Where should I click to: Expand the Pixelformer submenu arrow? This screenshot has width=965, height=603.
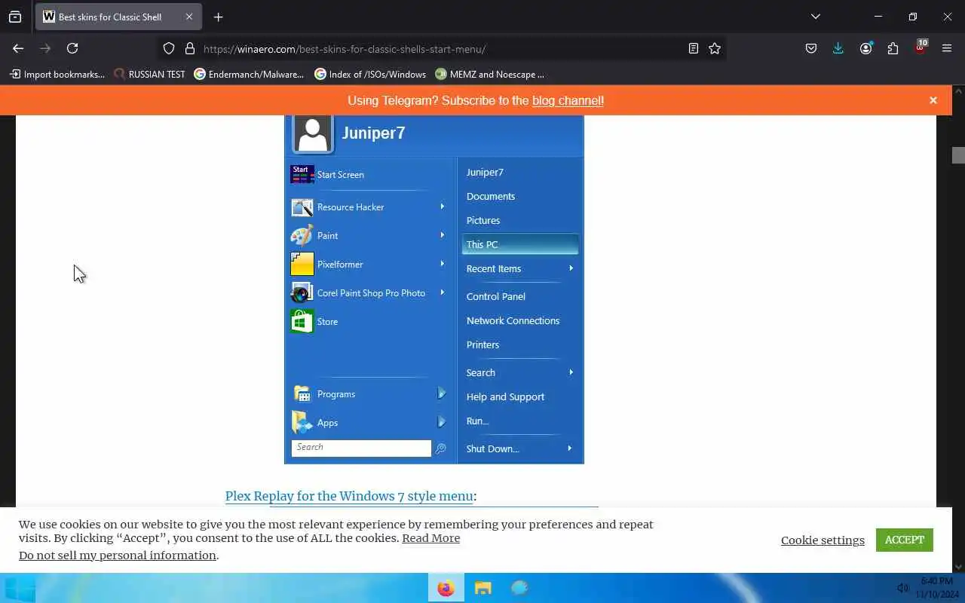click(443, 264)
